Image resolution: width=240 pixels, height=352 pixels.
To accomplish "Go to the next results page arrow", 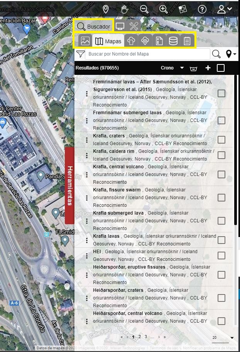I will click(159, 337).
